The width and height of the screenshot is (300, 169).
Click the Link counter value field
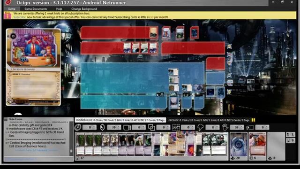[x=164, y=127]
